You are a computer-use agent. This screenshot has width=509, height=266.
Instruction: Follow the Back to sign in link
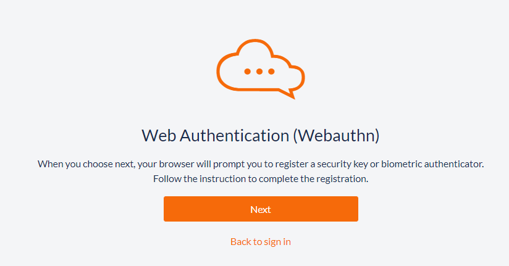[x=260, y=241]
